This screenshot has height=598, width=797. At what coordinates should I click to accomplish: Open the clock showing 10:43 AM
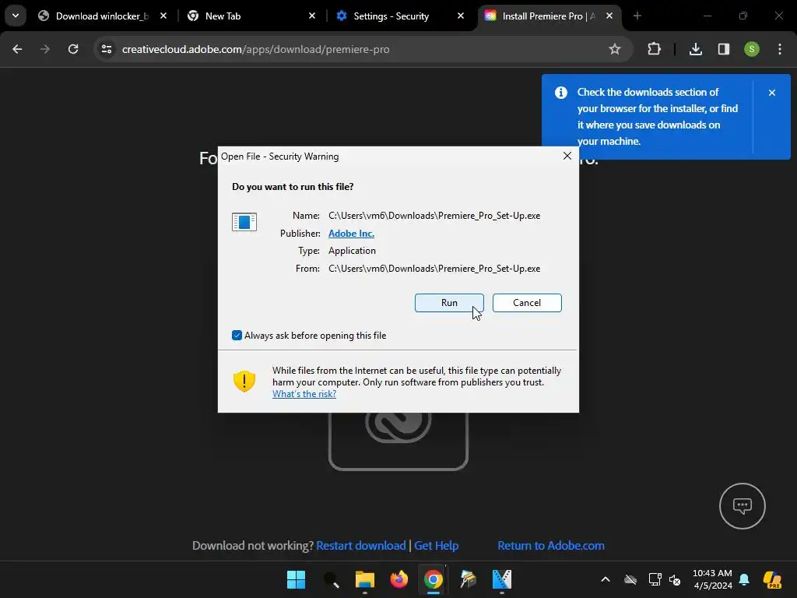tap(712, 579)
